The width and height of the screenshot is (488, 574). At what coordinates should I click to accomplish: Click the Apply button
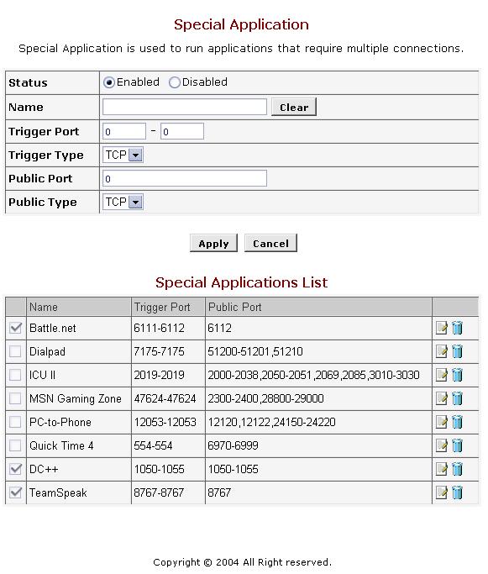pyautogui.click(x=213, y=244)
